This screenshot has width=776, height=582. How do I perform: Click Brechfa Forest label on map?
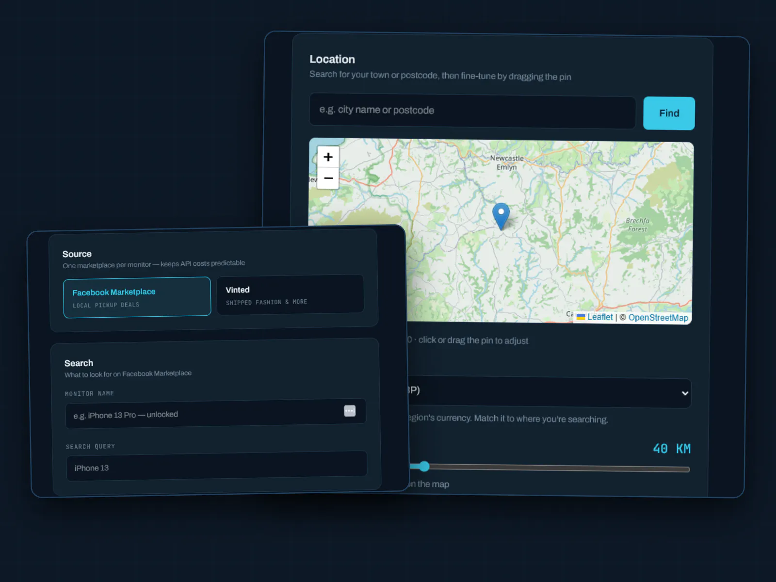[637, 225]
